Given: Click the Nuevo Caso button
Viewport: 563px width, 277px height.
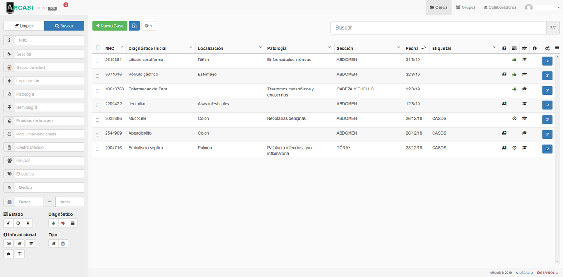Looking at the screenshot, I should point(110,26).
